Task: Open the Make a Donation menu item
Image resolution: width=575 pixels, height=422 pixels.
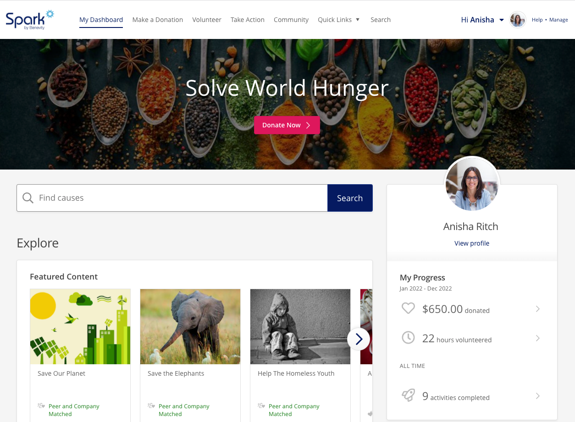Action: [158, 20]
